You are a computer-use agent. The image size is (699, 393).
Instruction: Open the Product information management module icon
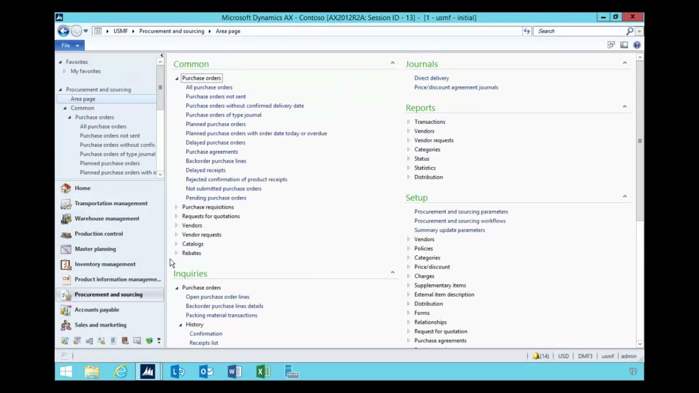66,279
